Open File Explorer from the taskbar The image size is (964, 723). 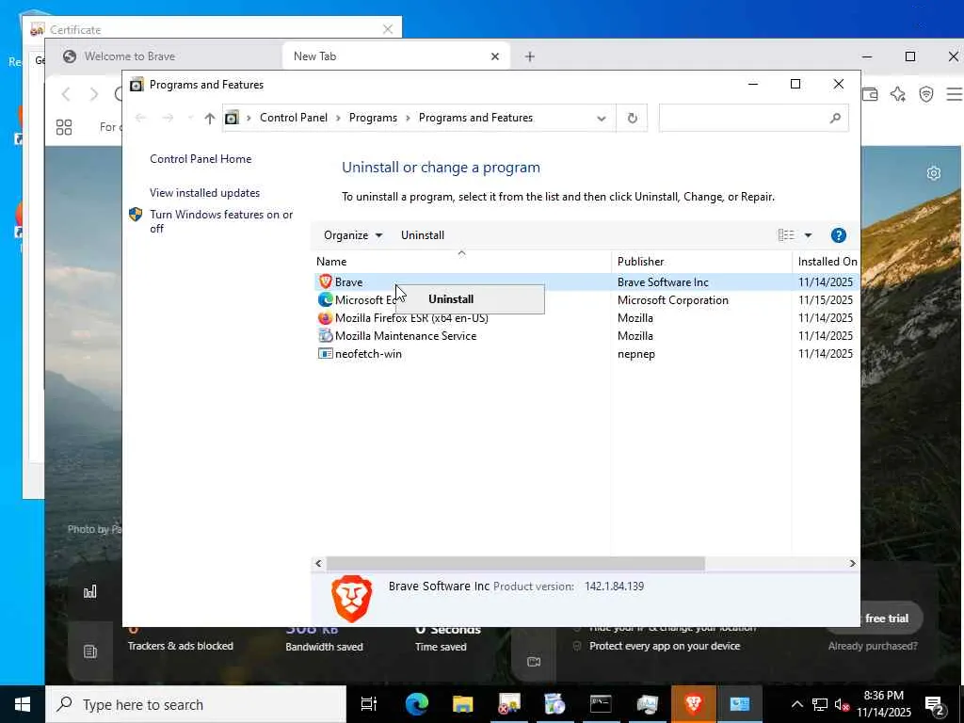pos(462,704)
